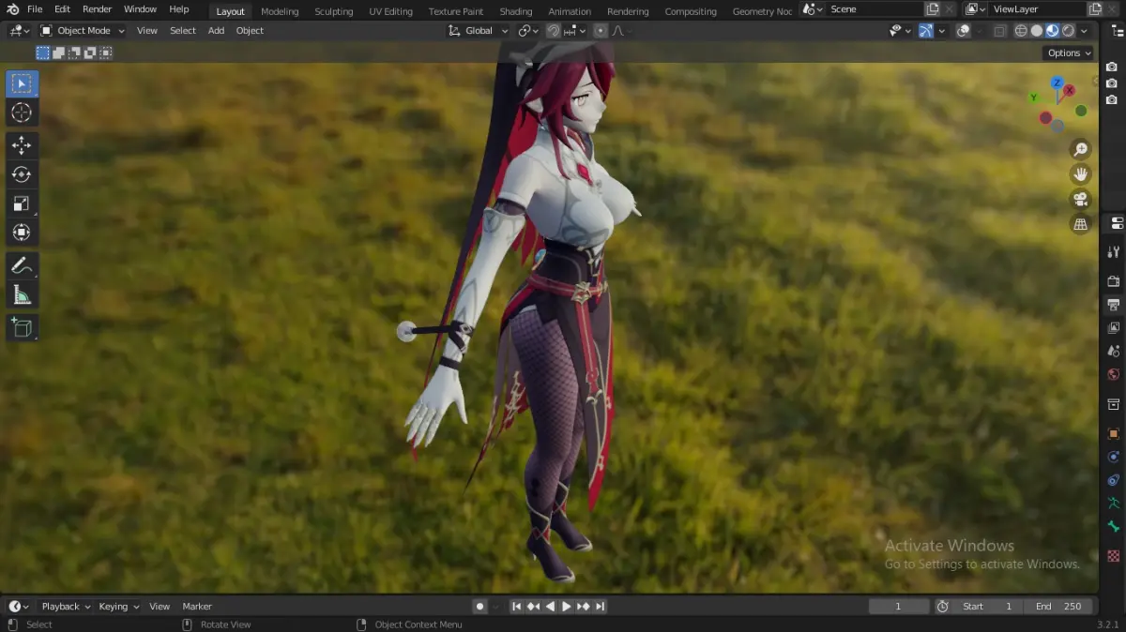Screen dimensions: 1126x632
Task: Click the new scene icon beside Scene
Action: pyautogui.click(x=932, y=9)
